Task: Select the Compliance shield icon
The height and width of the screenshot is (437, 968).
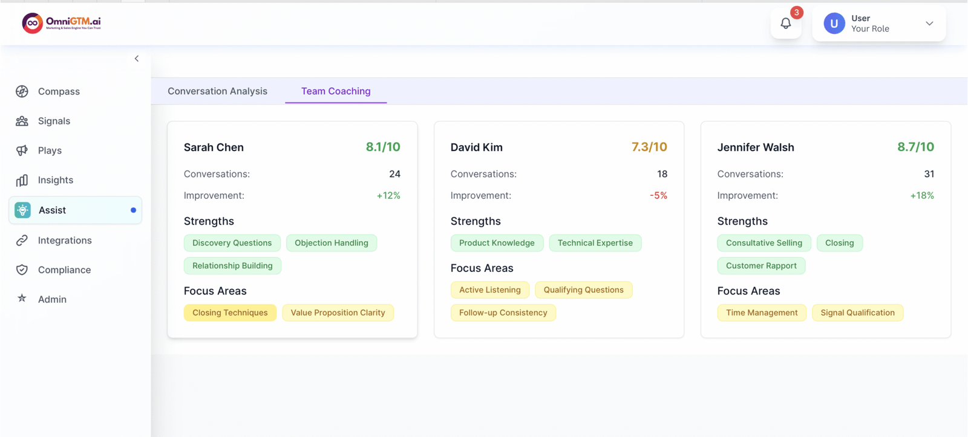Action: 22,270
